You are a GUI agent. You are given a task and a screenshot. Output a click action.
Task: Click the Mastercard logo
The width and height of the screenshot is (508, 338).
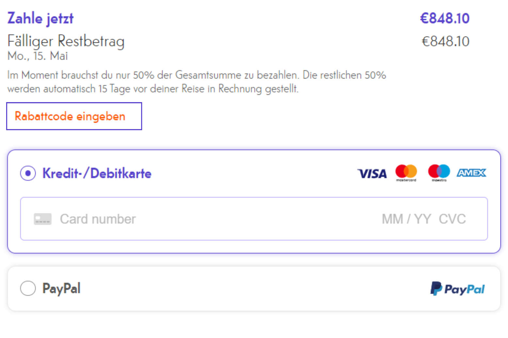point(406,173)
